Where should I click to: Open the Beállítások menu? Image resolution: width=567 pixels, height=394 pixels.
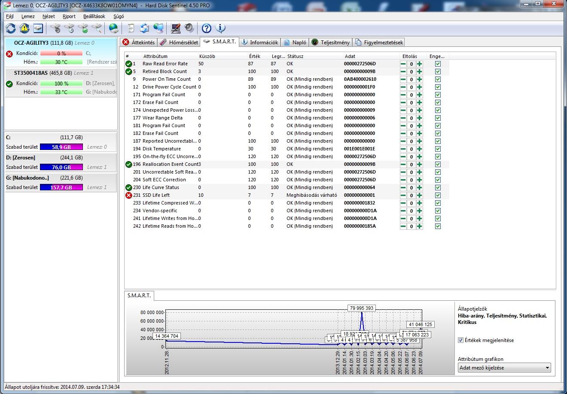click(x=94, y=16)
